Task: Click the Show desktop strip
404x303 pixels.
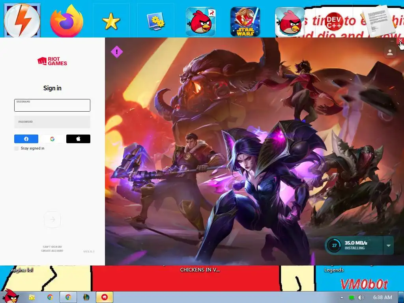Action: pos(401,297)
